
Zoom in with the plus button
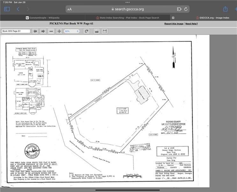pyautogui.click(x=59, y=31)
